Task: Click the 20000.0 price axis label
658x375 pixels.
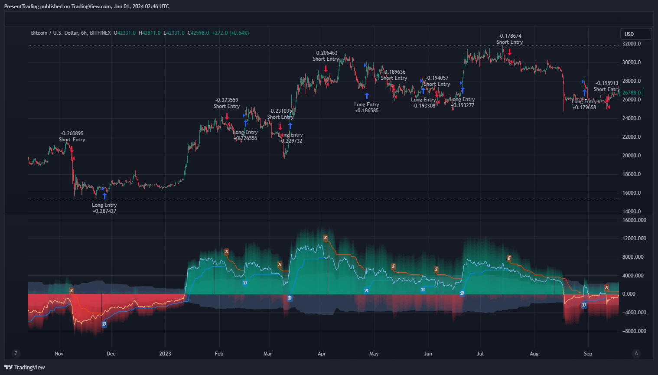Action: pyautogui.click(x=632, y=156)
